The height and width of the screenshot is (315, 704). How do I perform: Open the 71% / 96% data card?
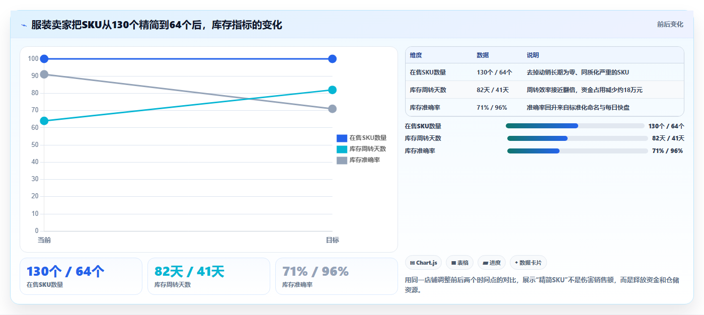coord(337,276)
